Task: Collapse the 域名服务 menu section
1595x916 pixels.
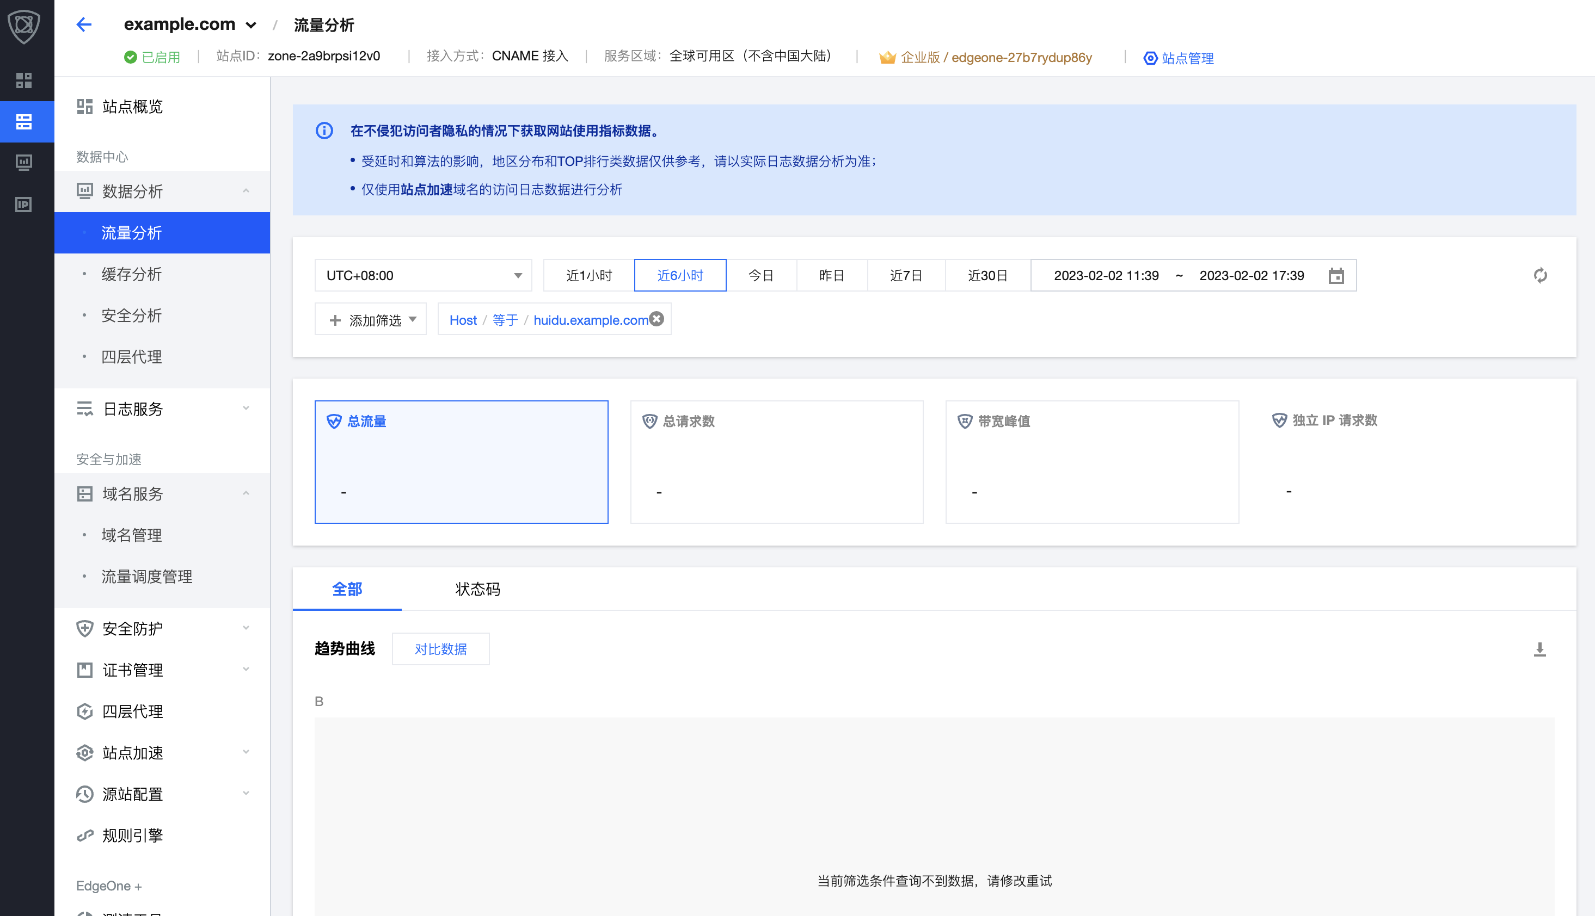Action: [x=246, y=494]
